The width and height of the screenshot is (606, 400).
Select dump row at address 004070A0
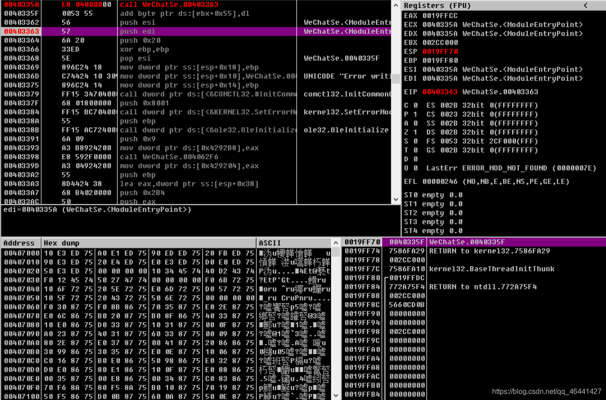tap(166, 343)
